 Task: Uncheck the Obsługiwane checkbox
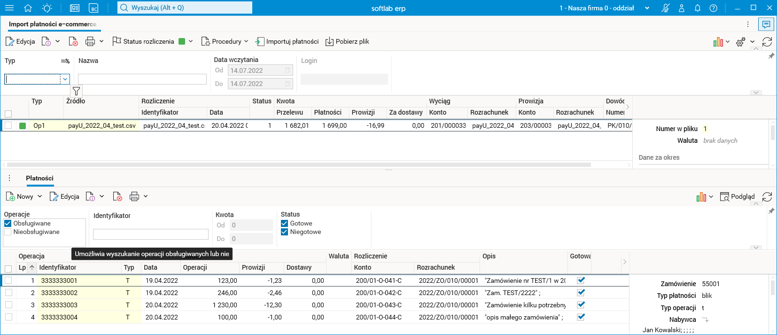8,224
